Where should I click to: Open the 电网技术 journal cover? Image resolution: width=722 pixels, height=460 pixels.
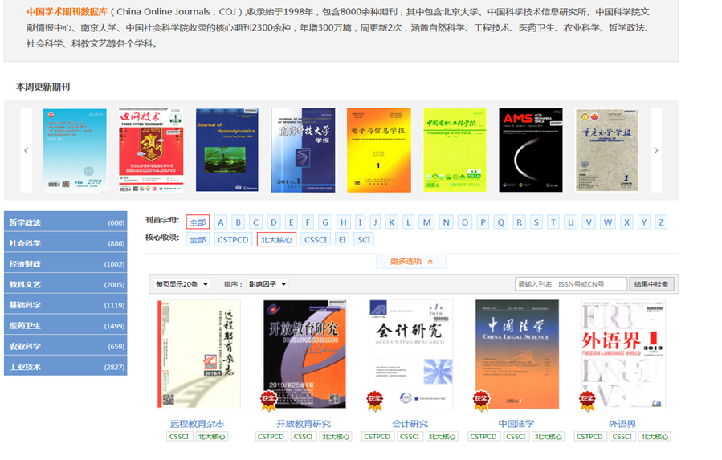coord(151,150)
